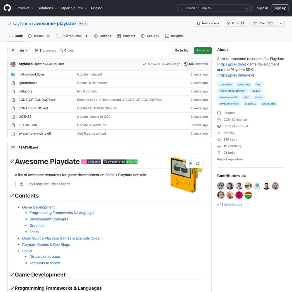Open the gif in a new window icon
The image size is (292, 292).
(198, 163)
